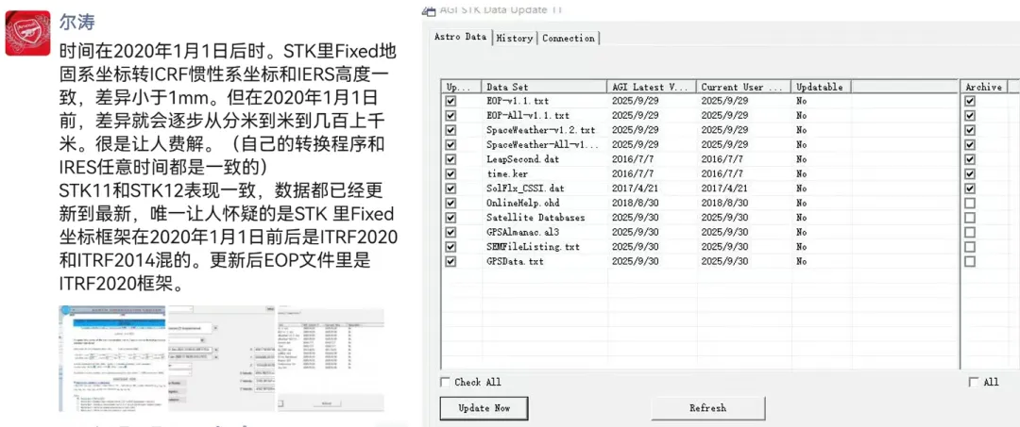Viewport: 1020px width, 427px height.
Task: Toggle Archive checkbox in the LeapSecond.dat row
Action: click(x=970, y=159)
